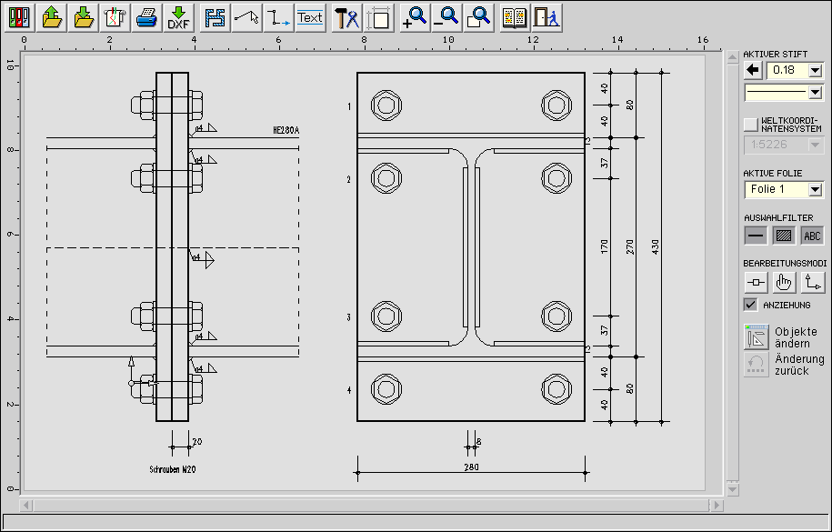Open the line style dropdown
This screenshot has width=832, height=532.
[x=815, y=92]
